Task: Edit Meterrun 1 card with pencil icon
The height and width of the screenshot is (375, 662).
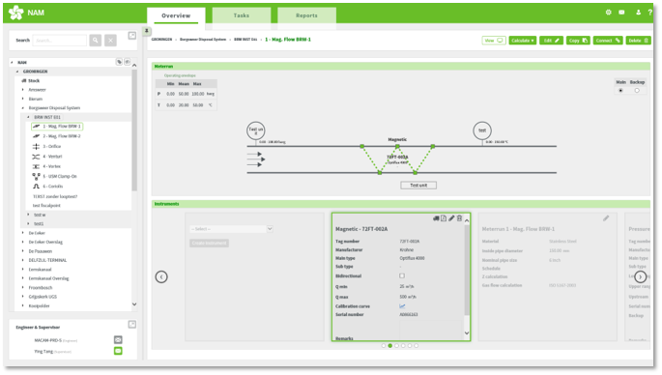Action: pyautogui.click(x=606, y=218)
